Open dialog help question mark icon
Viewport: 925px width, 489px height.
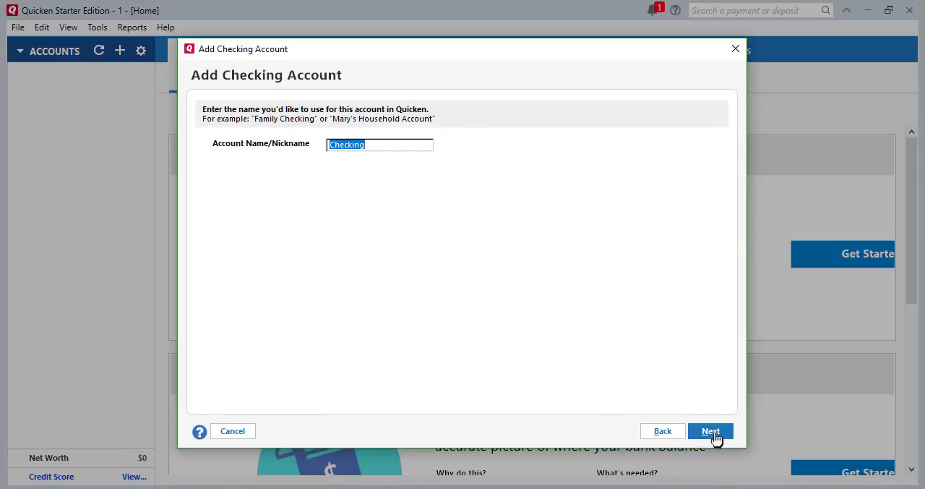pyautogui.click(x=199, y=432)
